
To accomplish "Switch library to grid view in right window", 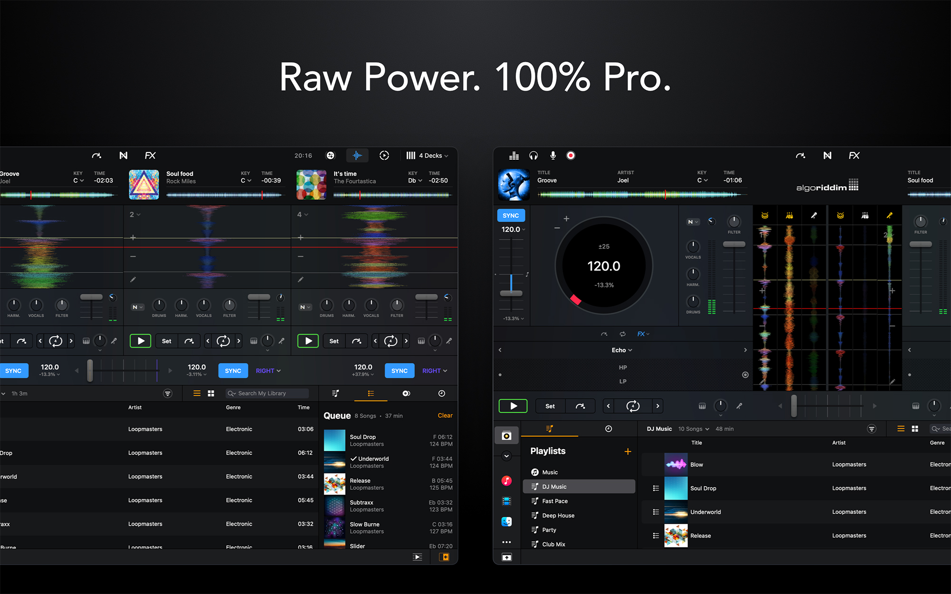I will coord(915,429).
